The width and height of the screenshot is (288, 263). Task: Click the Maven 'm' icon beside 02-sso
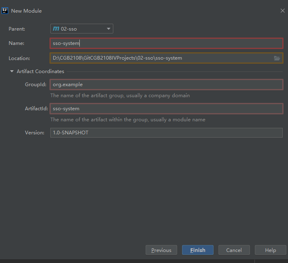click(x=56, y=29)
